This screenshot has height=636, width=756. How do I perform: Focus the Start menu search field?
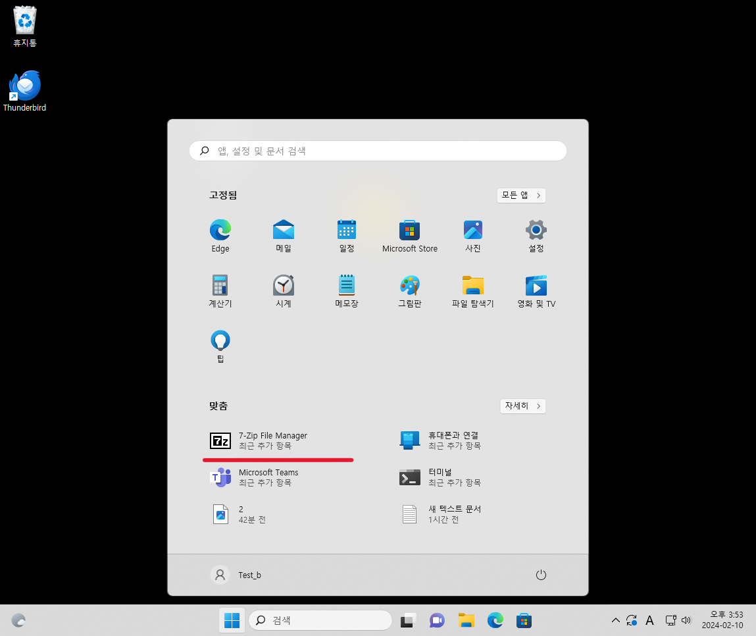point(378,151)
